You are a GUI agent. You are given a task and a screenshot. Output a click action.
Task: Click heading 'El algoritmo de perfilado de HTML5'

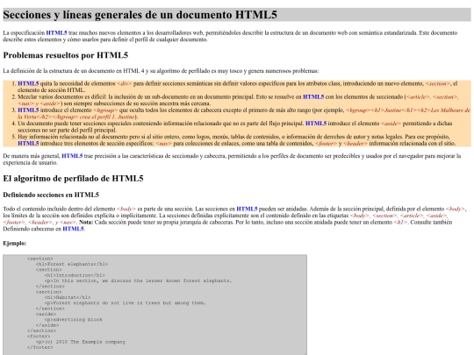(73, 179)
